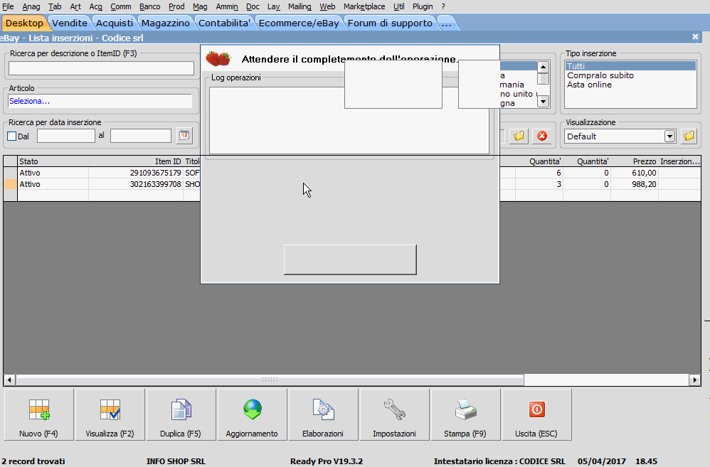Click price cell 988,20
710x467 pixels.
tap(635, 184)
